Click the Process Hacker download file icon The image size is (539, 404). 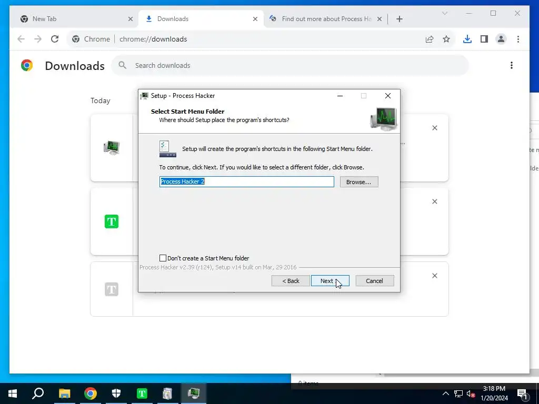(112, 148)
